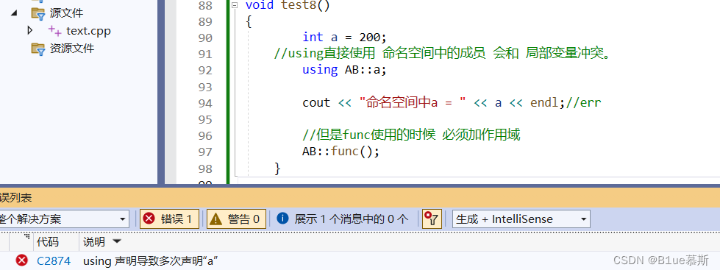
Task: Sort by the 代码 column header
Action: coord(48,242)
